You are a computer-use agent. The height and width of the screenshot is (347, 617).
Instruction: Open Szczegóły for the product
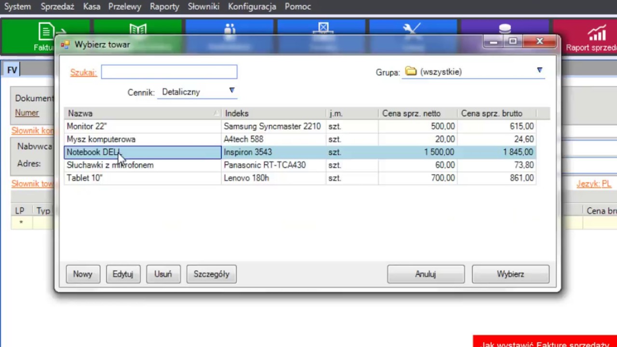211,274
